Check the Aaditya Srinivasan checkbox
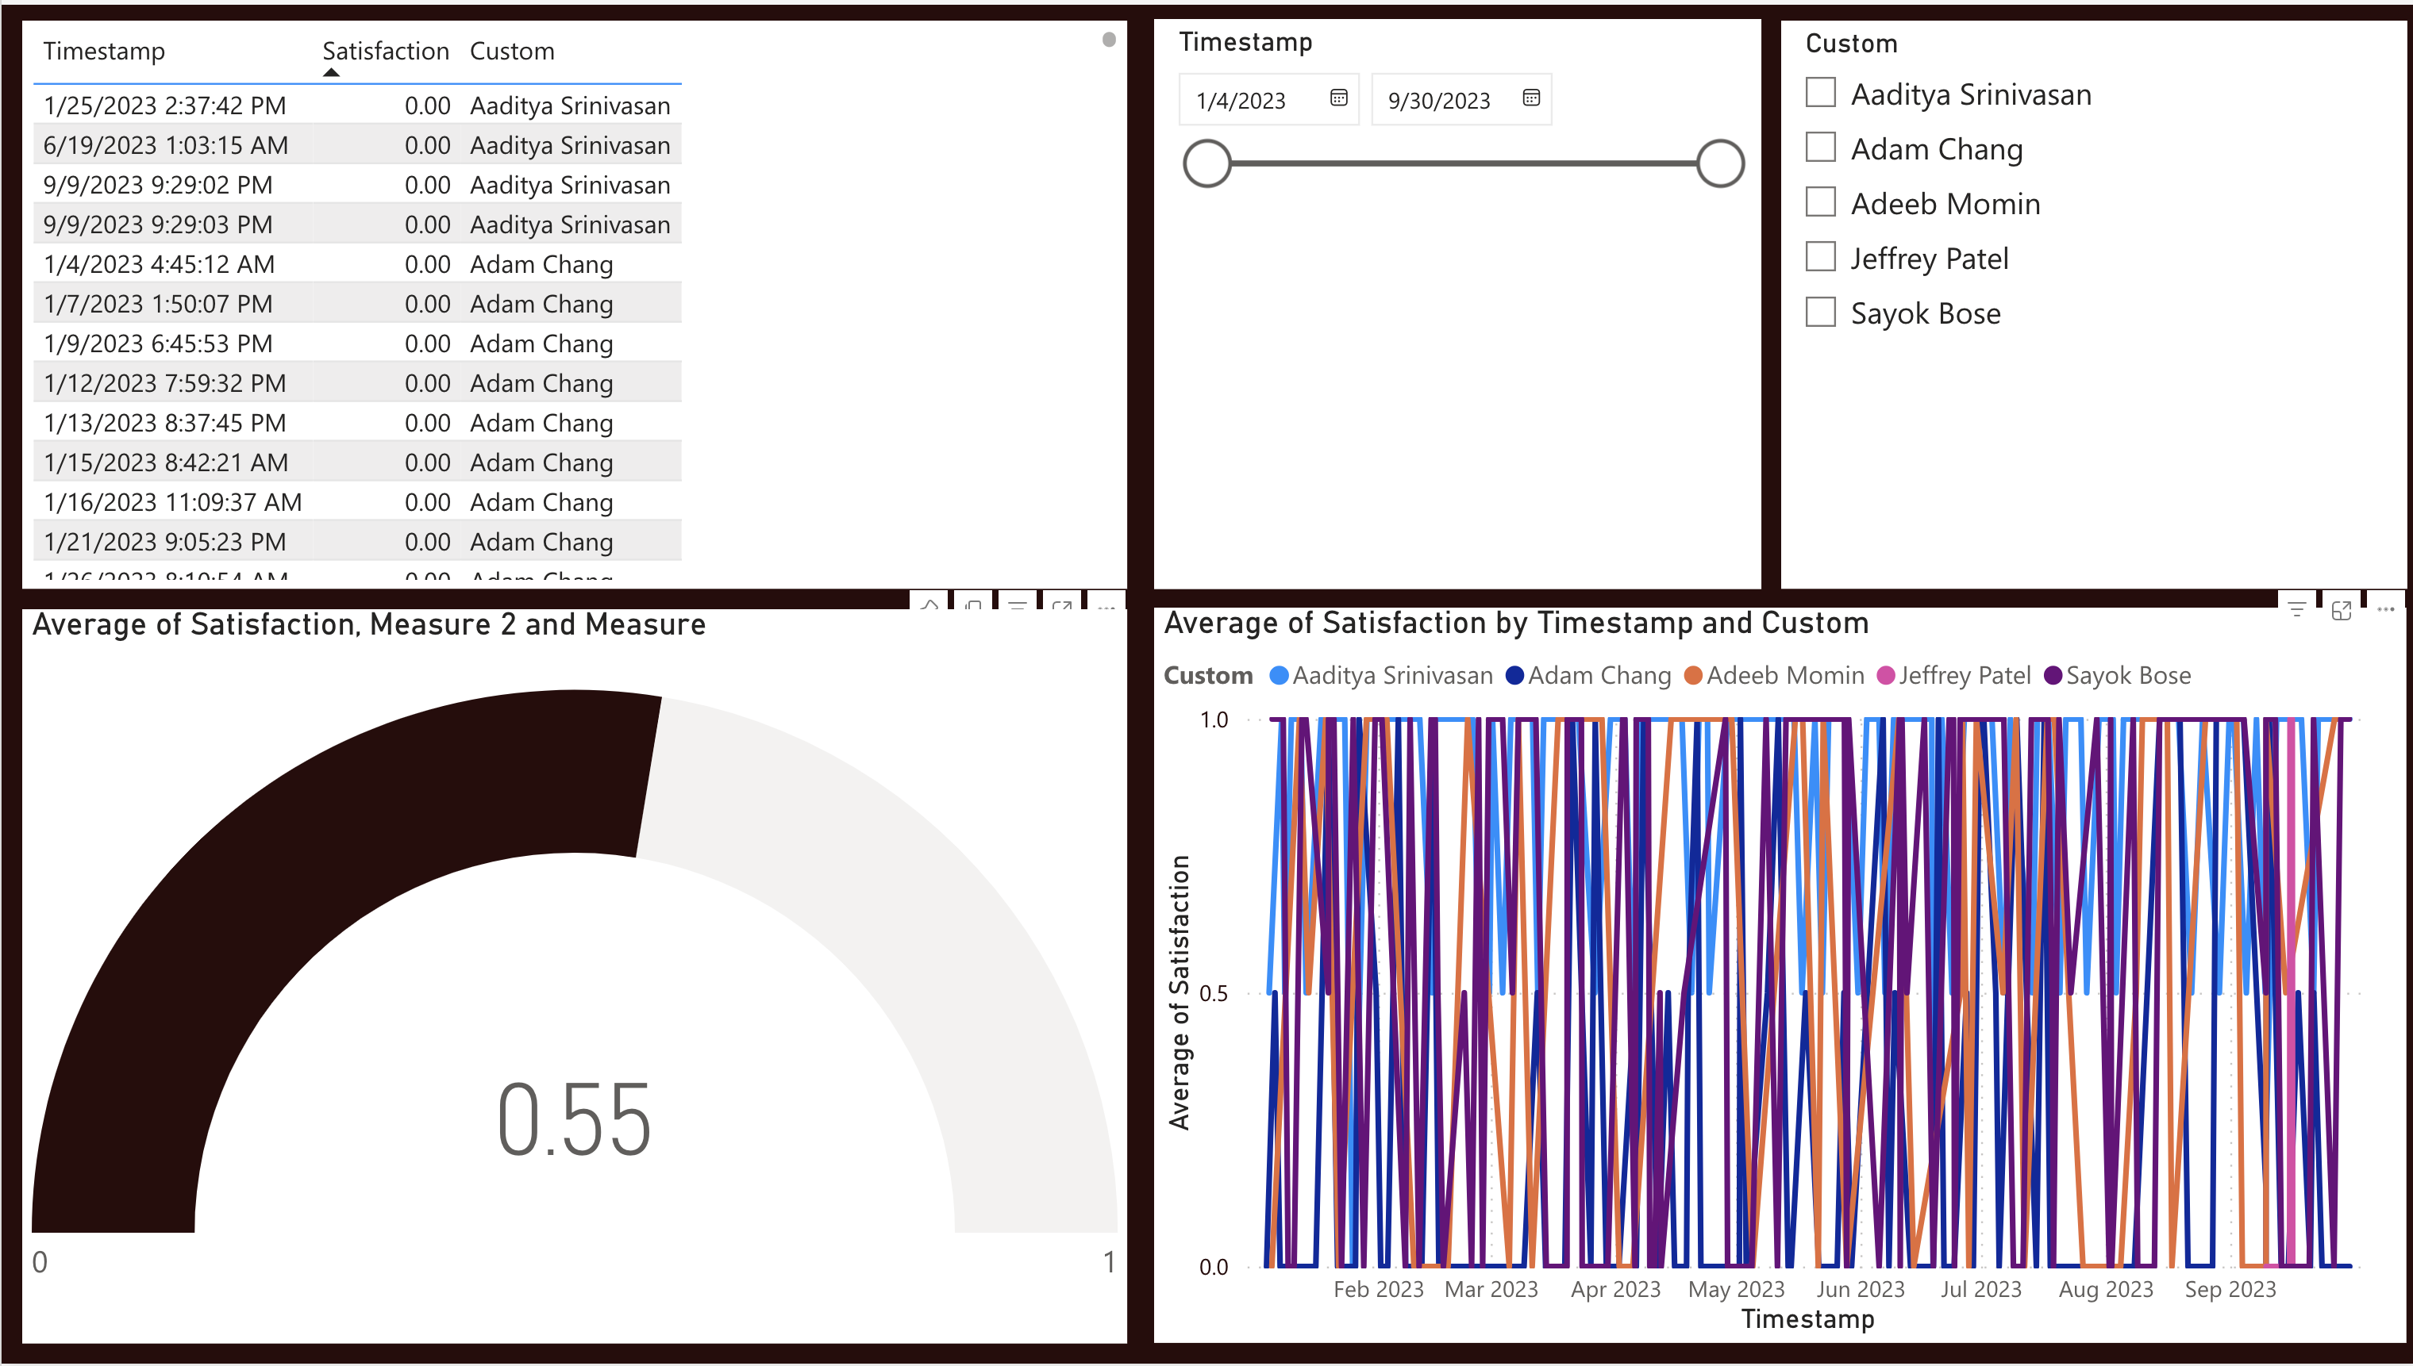The width and height of the screenshot is (2413, 1366). [x=1820, y=93]
